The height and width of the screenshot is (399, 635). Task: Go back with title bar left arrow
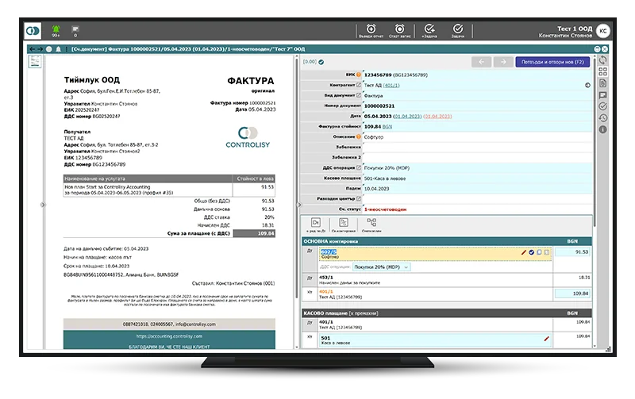point(32,49)
